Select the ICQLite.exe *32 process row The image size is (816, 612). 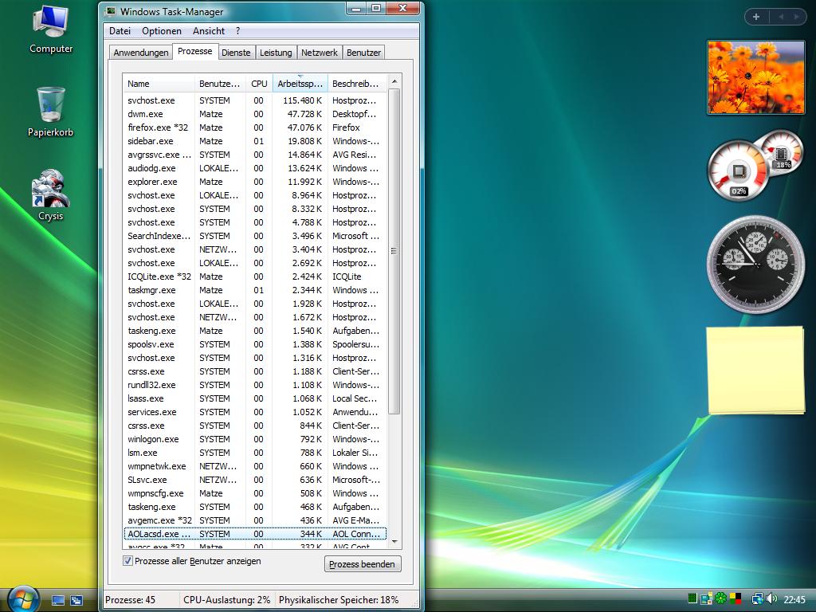click(x=255, y=277)
